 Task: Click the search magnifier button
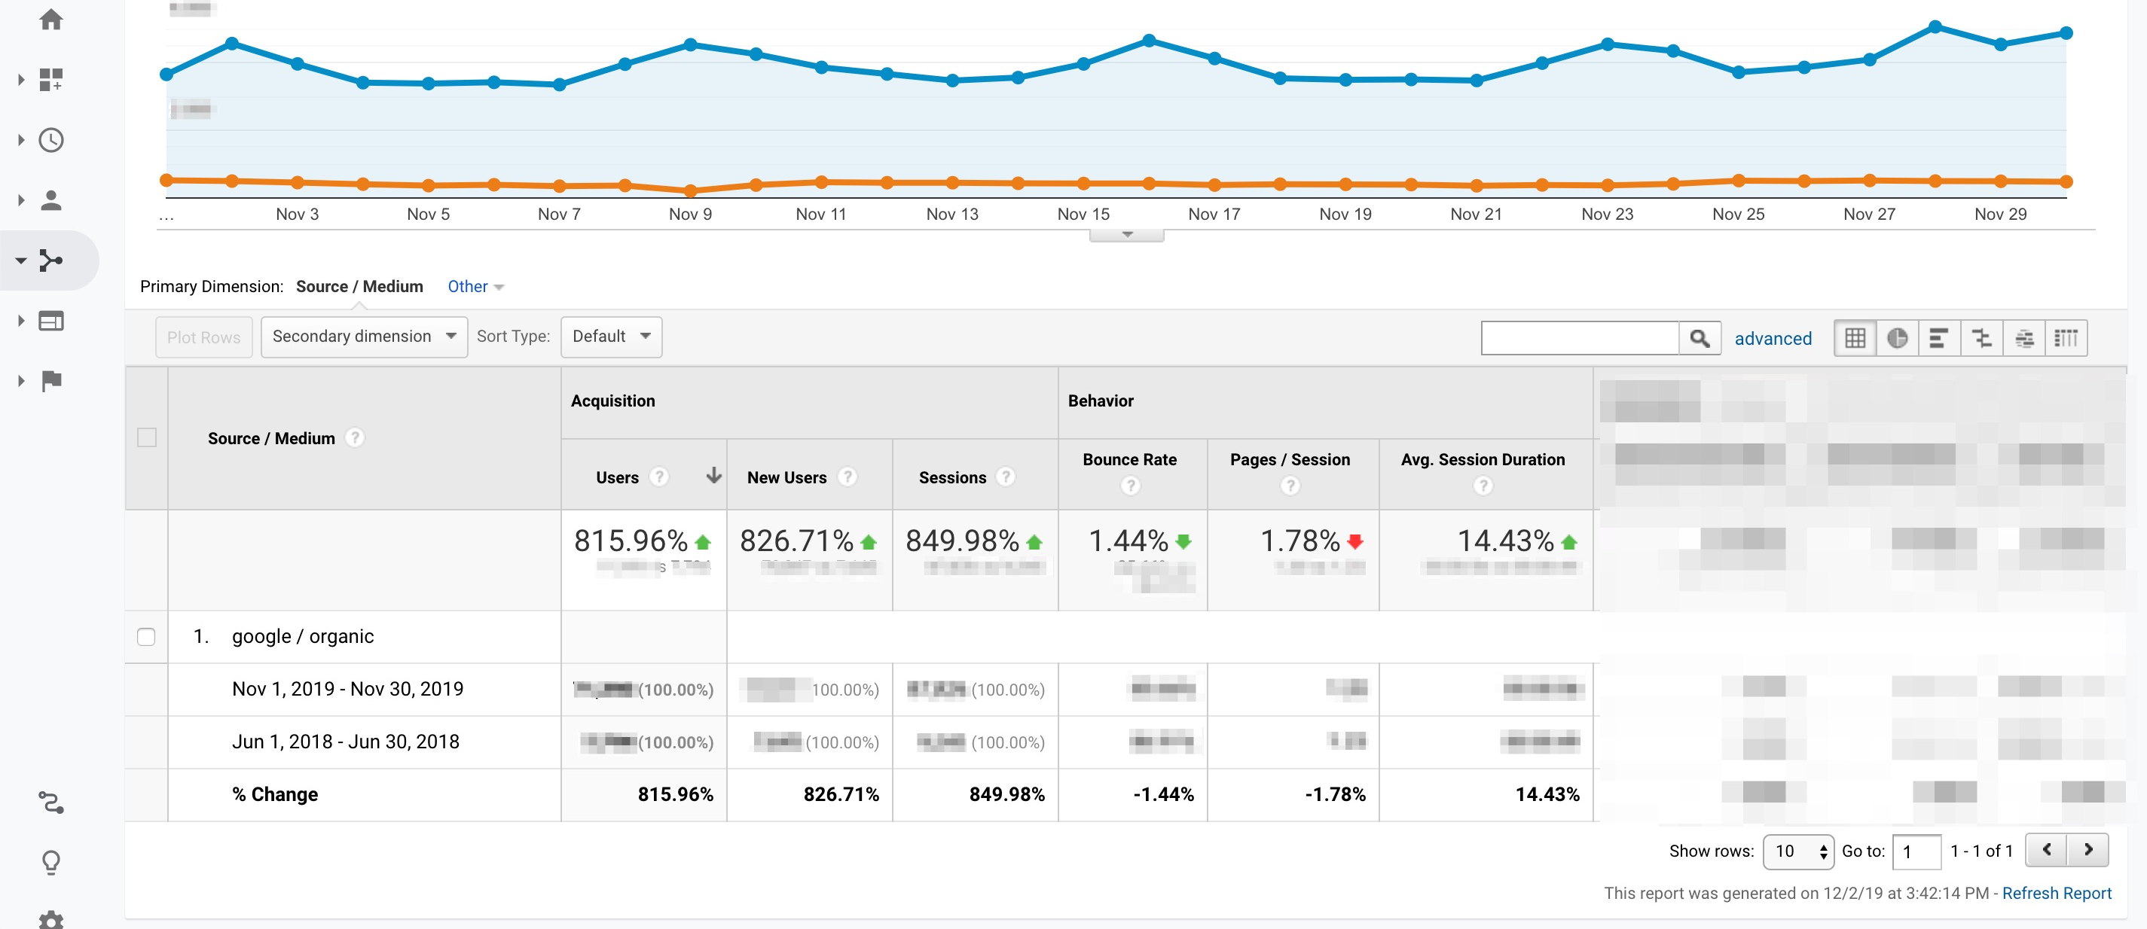[x=1700, y=338]
